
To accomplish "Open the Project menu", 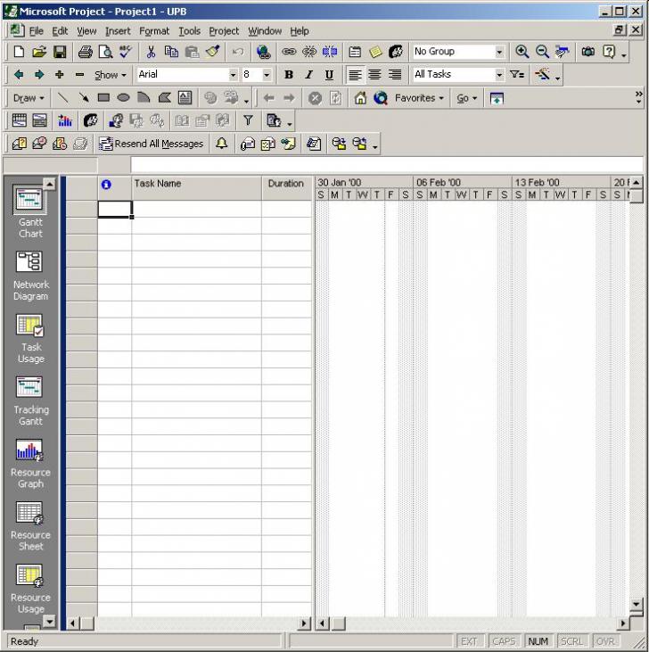I will click(224, 31).
